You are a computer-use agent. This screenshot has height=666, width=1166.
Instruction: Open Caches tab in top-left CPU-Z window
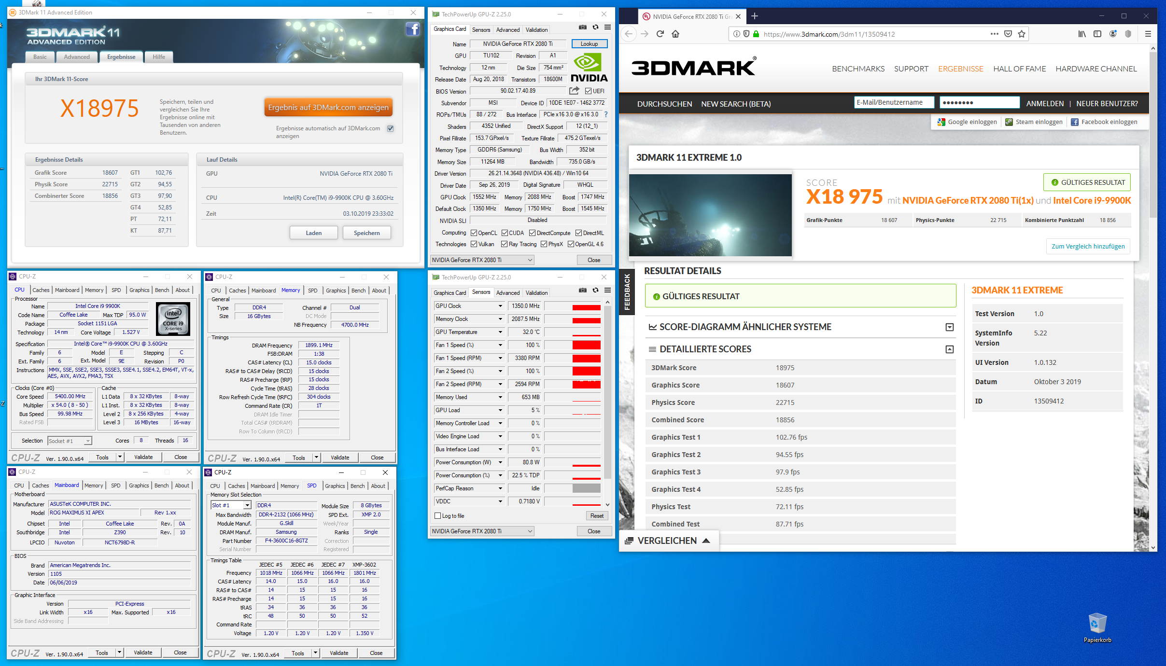point(41,290)
